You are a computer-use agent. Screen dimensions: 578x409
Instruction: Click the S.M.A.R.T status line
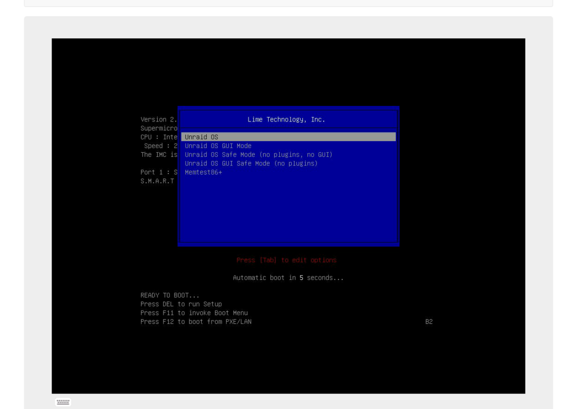point(157,181)
